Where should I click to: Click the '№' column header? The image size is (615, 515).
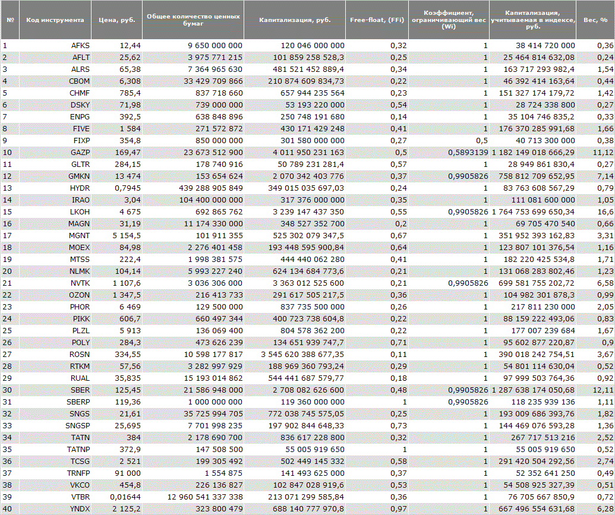tap(10, 20)
